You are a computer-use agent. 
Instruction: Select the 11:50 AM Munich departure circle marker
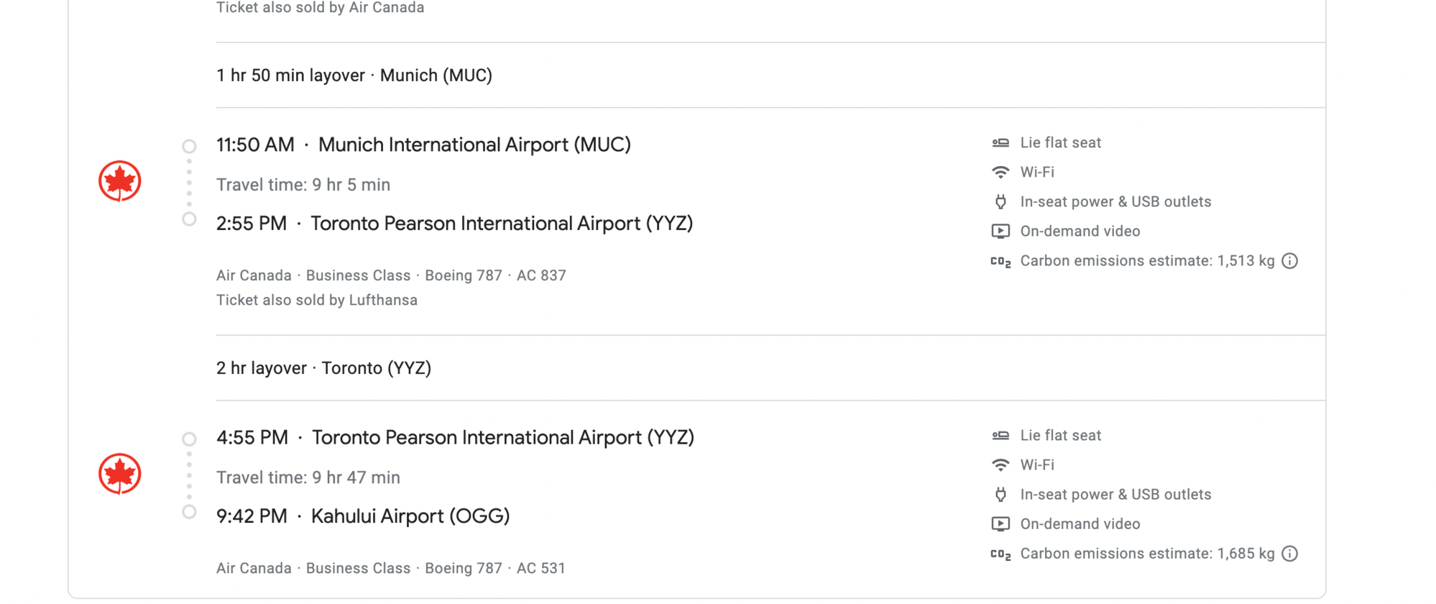pyautogui.click(x=189, y=146)
